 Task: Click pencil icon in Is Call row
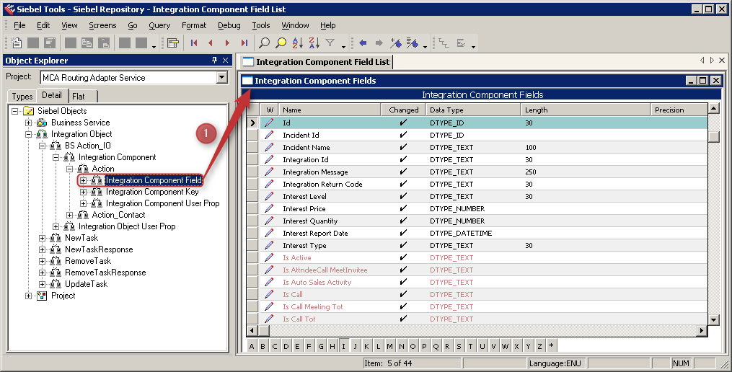click(x=269, y=295)
